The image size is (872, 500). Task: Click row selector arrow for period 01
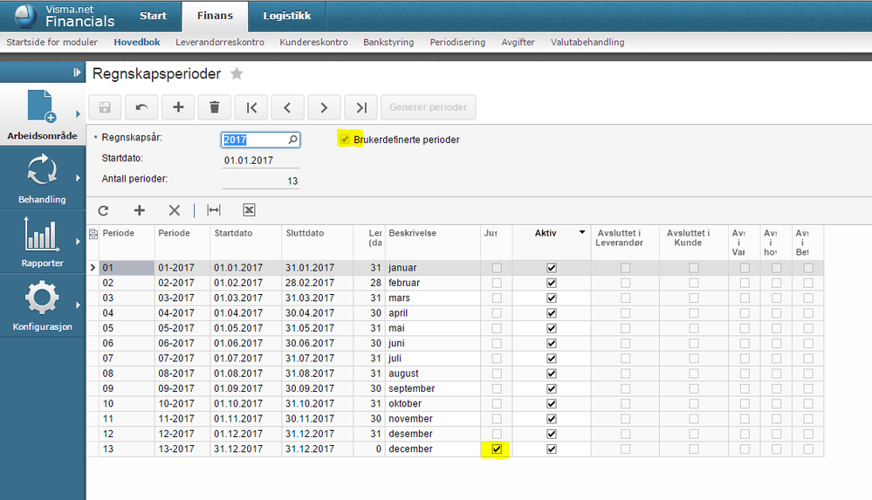coord(93,268)
